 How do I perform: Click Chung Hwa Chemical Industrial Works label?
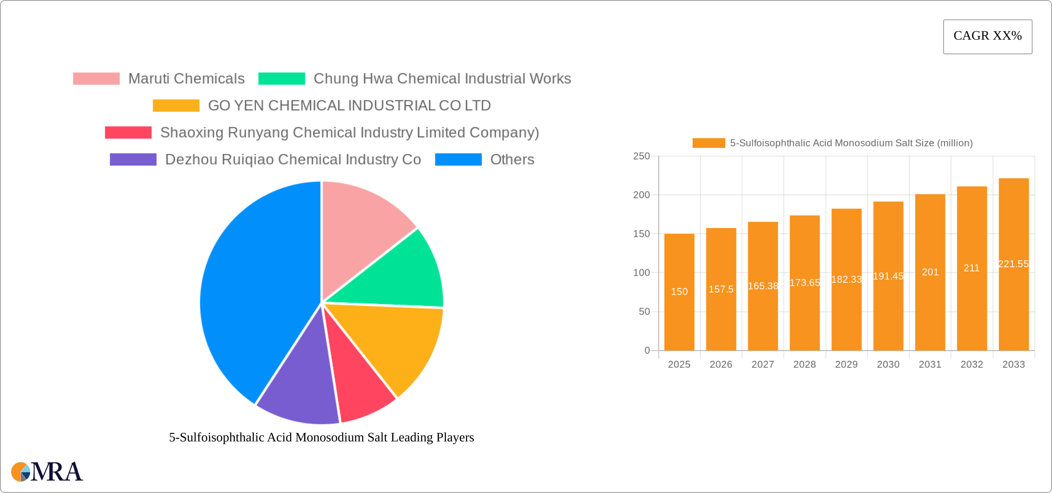point(442,78)
